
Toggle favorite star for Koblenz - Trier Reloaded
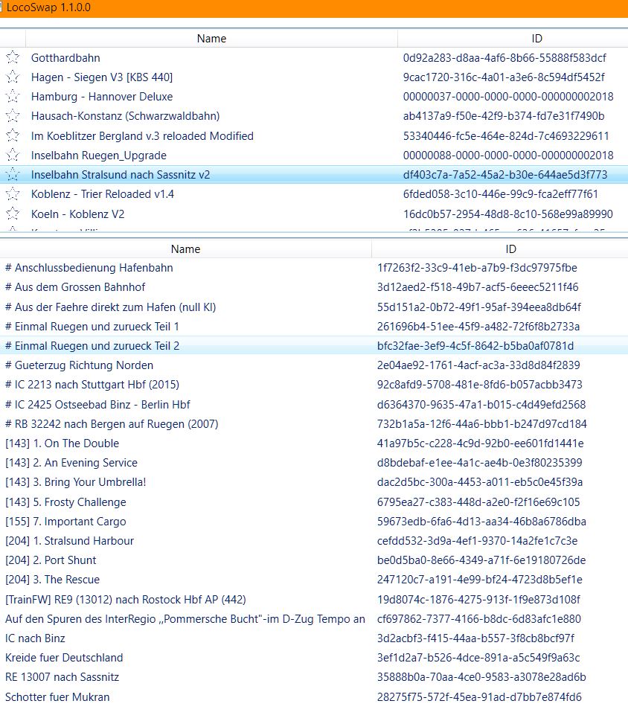pos(13,194)
